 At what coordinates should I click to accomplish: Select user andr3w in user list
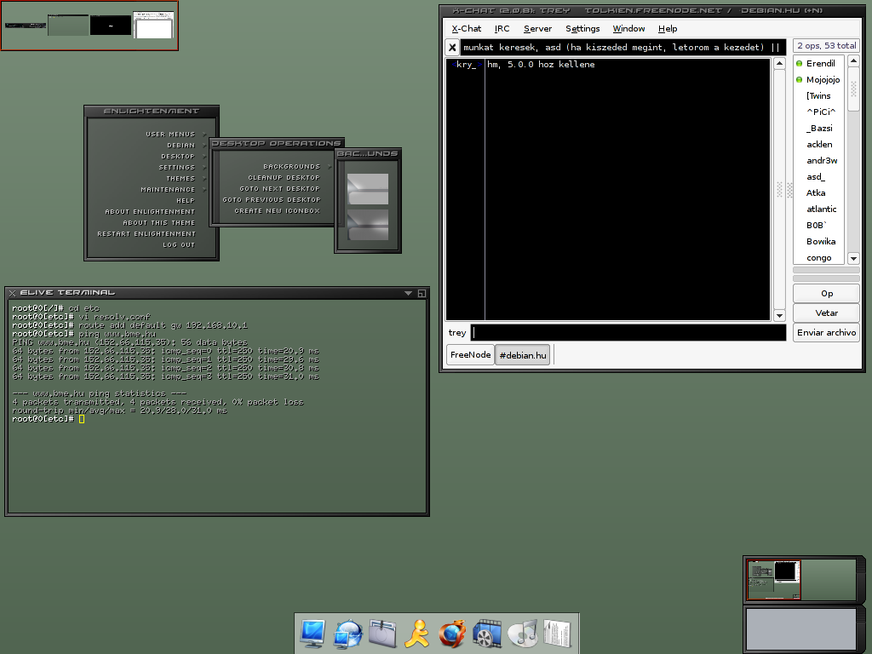point(822,161)
